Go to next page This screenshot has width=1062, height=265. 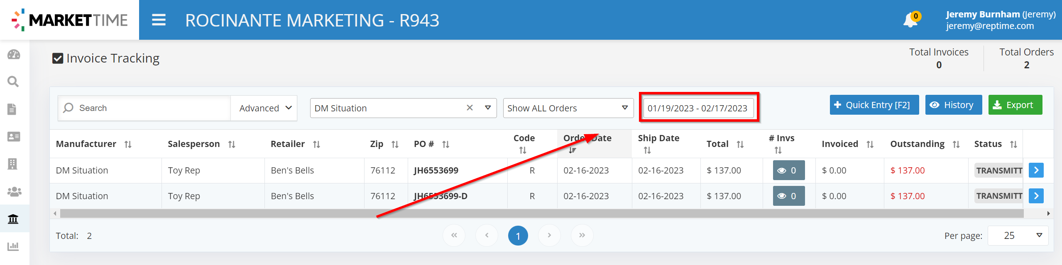pyautogui.click(x=549, y=236)
